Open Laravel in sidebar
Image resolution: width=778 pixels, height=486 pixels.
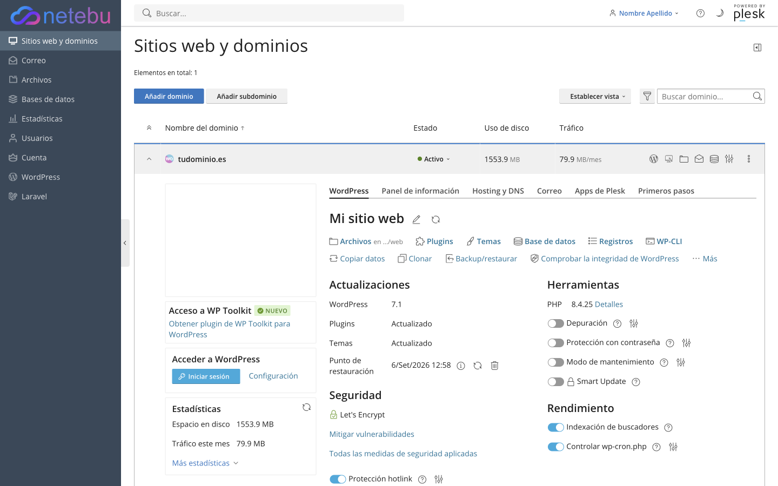[x=61, y=197]
